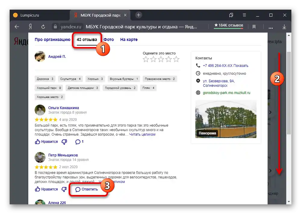Filter reviews by Прекрасное место · 2 tag
Image resolution: width=301 pixels, height=214 pixels.
[160, 79]
